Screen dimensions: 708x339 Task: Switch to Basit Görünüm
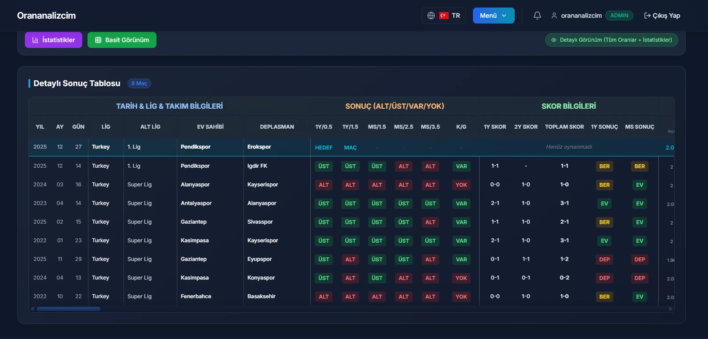[x=122, y=40]
